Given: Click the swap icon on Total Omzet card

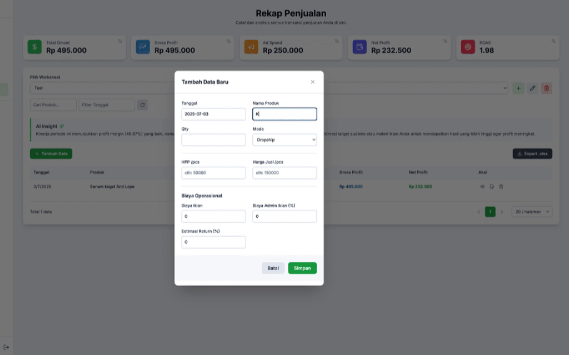Looking at the screenshot, I should (x=120, y=41).
